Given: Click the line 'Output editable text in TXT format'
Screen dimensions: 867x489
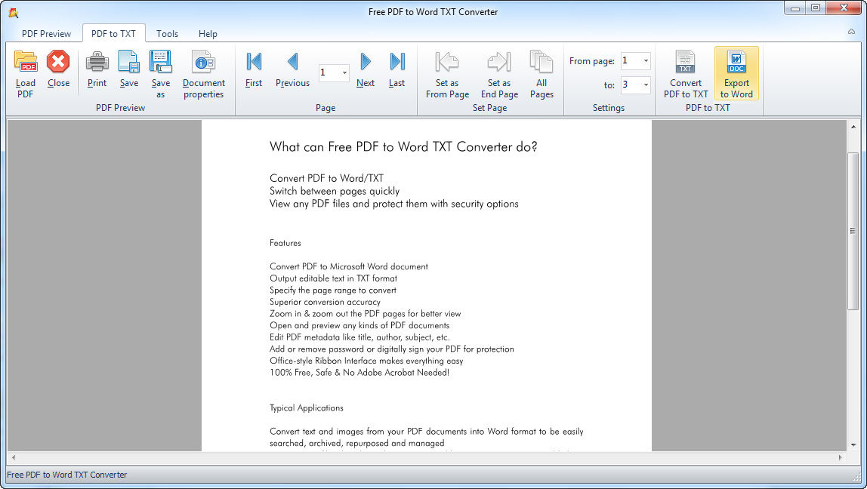Looking at the screenshot, I should (x=333, y=278).
